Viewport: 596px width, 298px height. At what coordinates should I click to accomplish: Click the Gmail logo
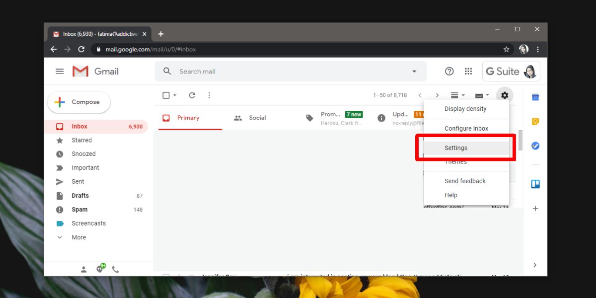[x=95, y=72]
